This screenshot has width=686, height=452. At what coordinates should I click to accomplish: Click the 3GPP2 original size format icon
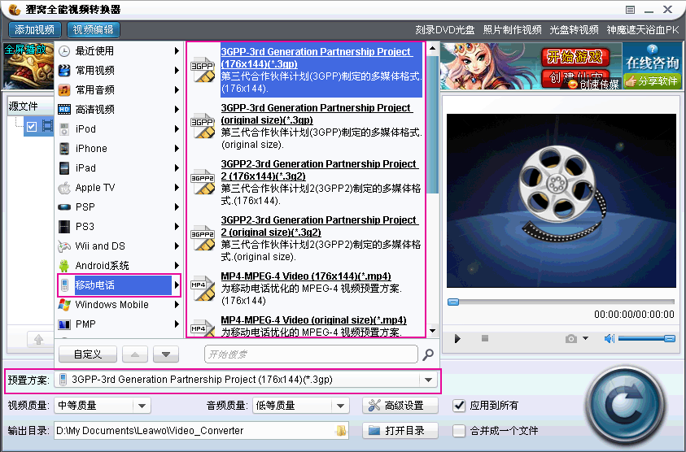pyautogui.click(x=203, y=238)
